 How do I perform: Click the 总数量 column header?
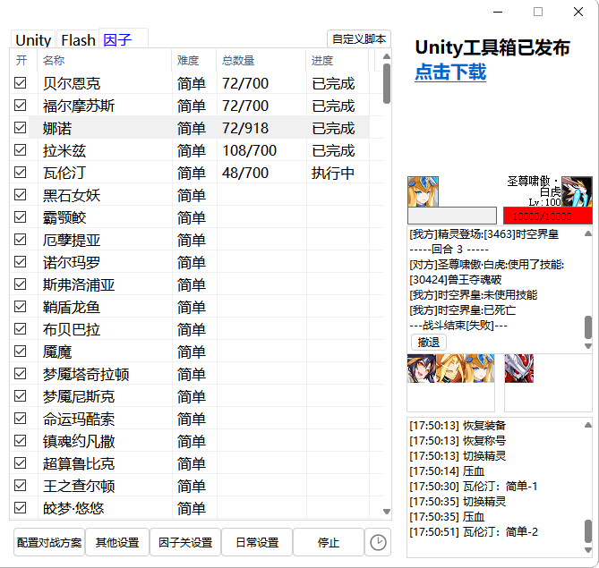261,60
